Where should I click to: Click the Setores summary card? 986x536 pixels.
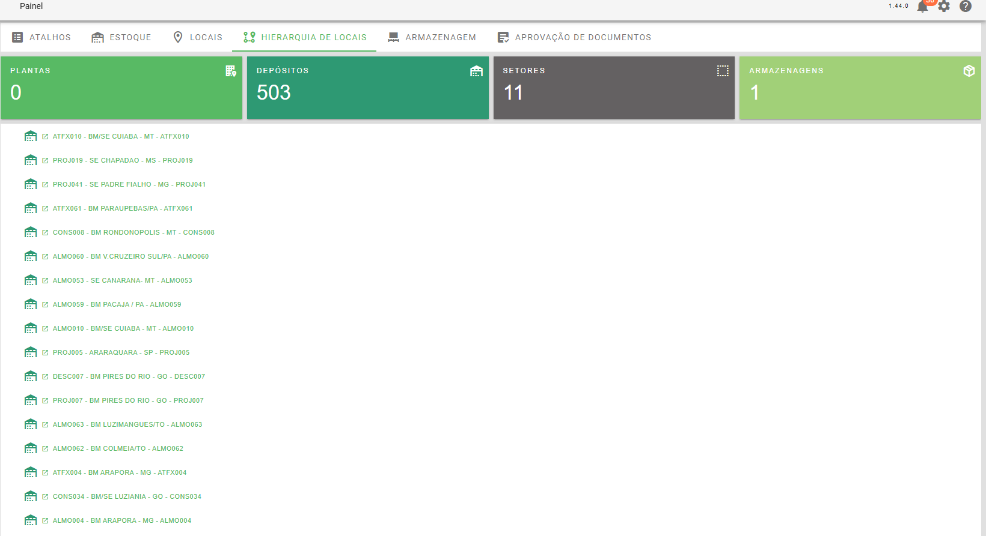pos(614,88)
